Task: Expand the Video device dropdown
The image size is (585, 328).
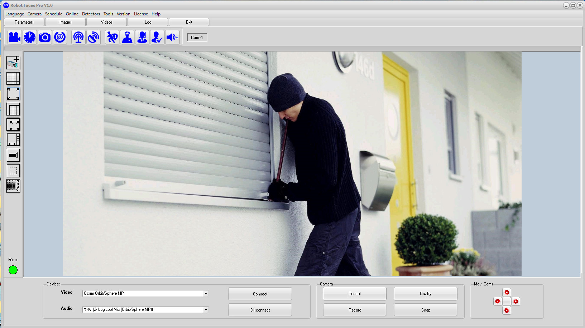Action: click(206, 294)
